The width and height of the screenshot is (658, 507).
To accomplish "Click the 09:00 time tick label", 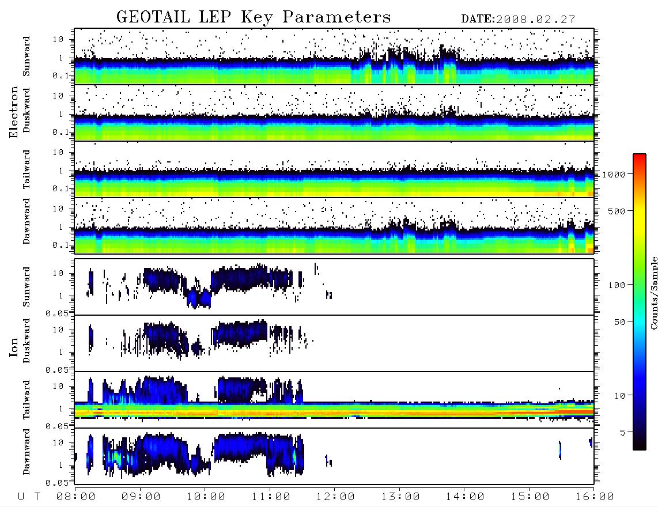I will pyautogui.click(x=141, y=497).
